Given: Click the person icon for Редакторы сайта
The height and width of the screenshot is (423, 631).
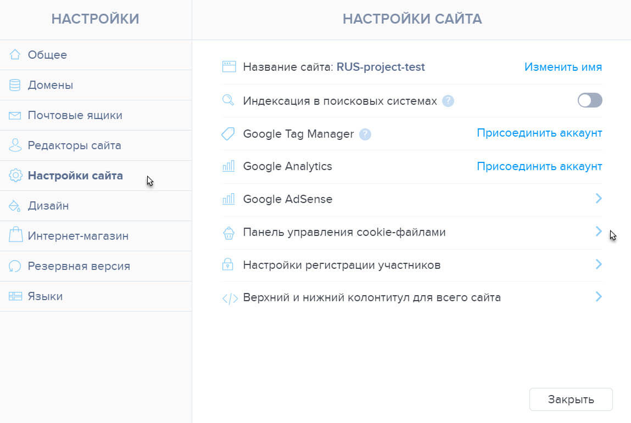Looking at the screenshot, I should pyautogui.click(x=15, y=145).
